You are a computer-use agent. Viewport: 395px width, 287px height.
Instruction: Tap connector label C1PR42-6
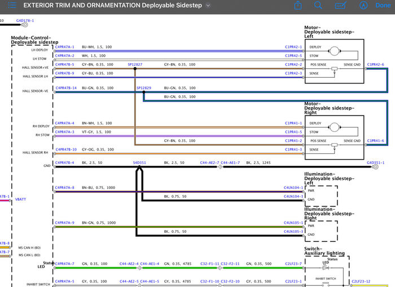375,64
